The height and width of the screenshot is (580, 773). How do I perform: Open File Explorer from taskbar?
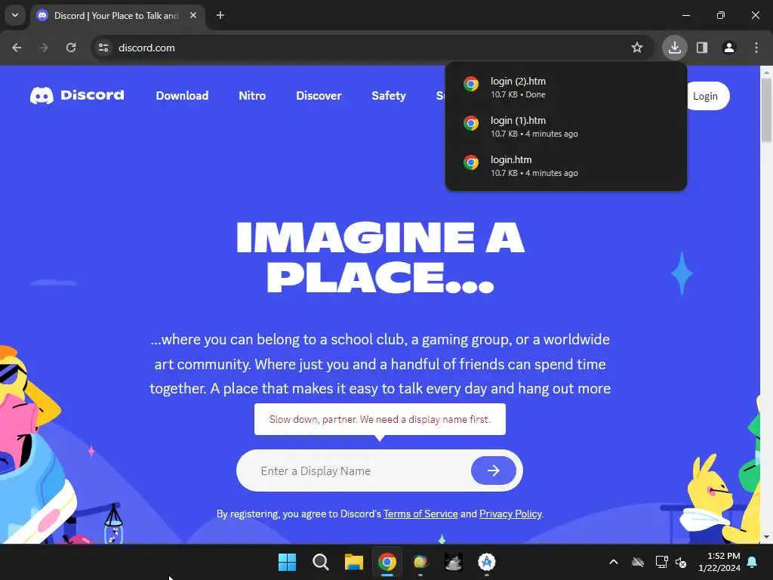tap(353, 562)
